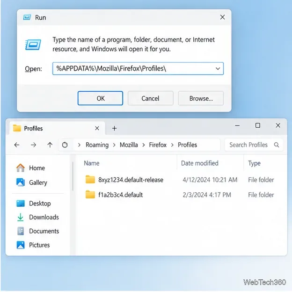Click Profiles in the breadcrumb path
The height and width of the screenshot is (292, 292).
[187, 145]
